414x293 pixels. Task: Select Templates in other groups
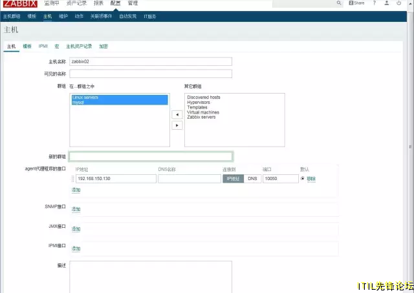point(197,107)
